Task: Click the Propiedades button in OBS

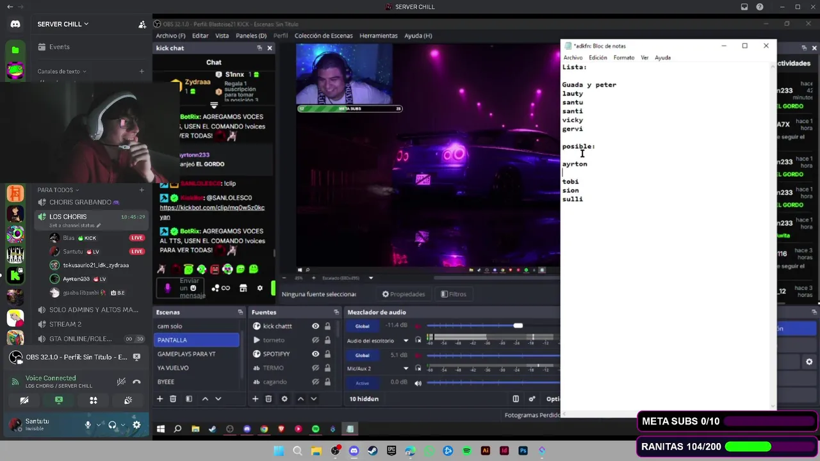Action: pyautogui.click(x=404, y=294)
